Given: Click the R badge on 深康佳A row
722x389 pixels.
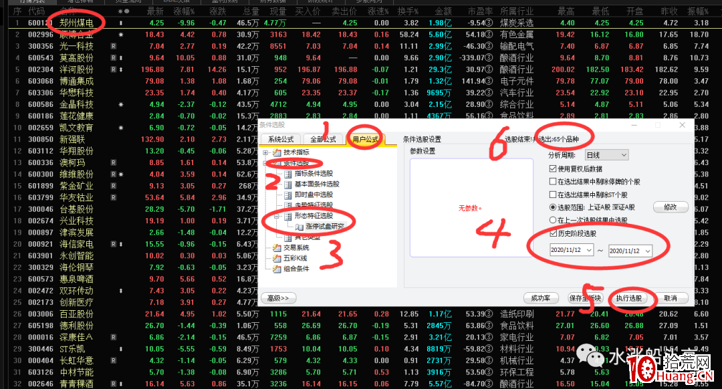Looking at the screenshot, I should 113,337.
